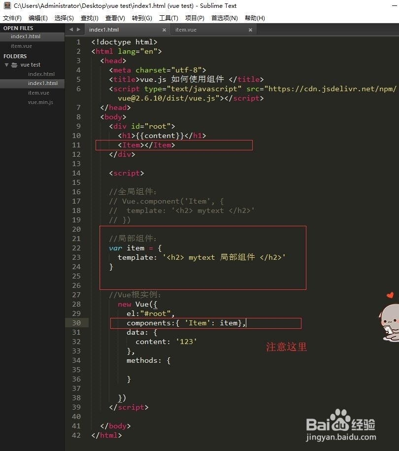Open index.html from the vue test folder

point(41,74)
